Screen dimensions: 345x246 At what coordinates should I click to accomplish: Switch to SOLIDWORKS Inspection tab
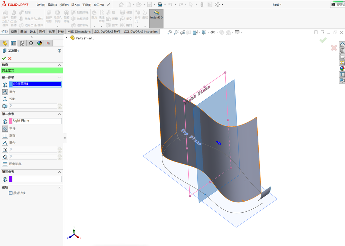141,31
